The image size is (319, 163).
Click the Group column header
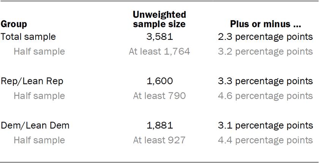[14, 24]
